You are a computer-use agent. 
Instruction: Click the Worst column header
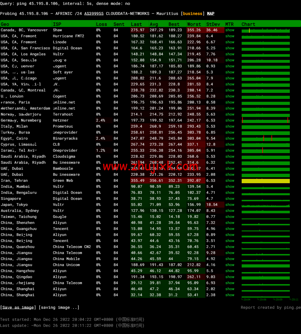pyautogui.click(x=194, y=24)
